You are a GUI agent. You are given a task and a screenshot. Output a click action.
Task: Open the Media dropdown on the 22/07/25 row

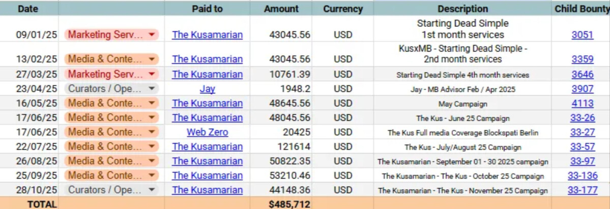152,147
